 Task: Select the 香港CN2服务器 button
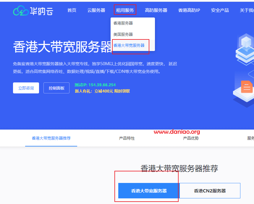coord(210,191)
